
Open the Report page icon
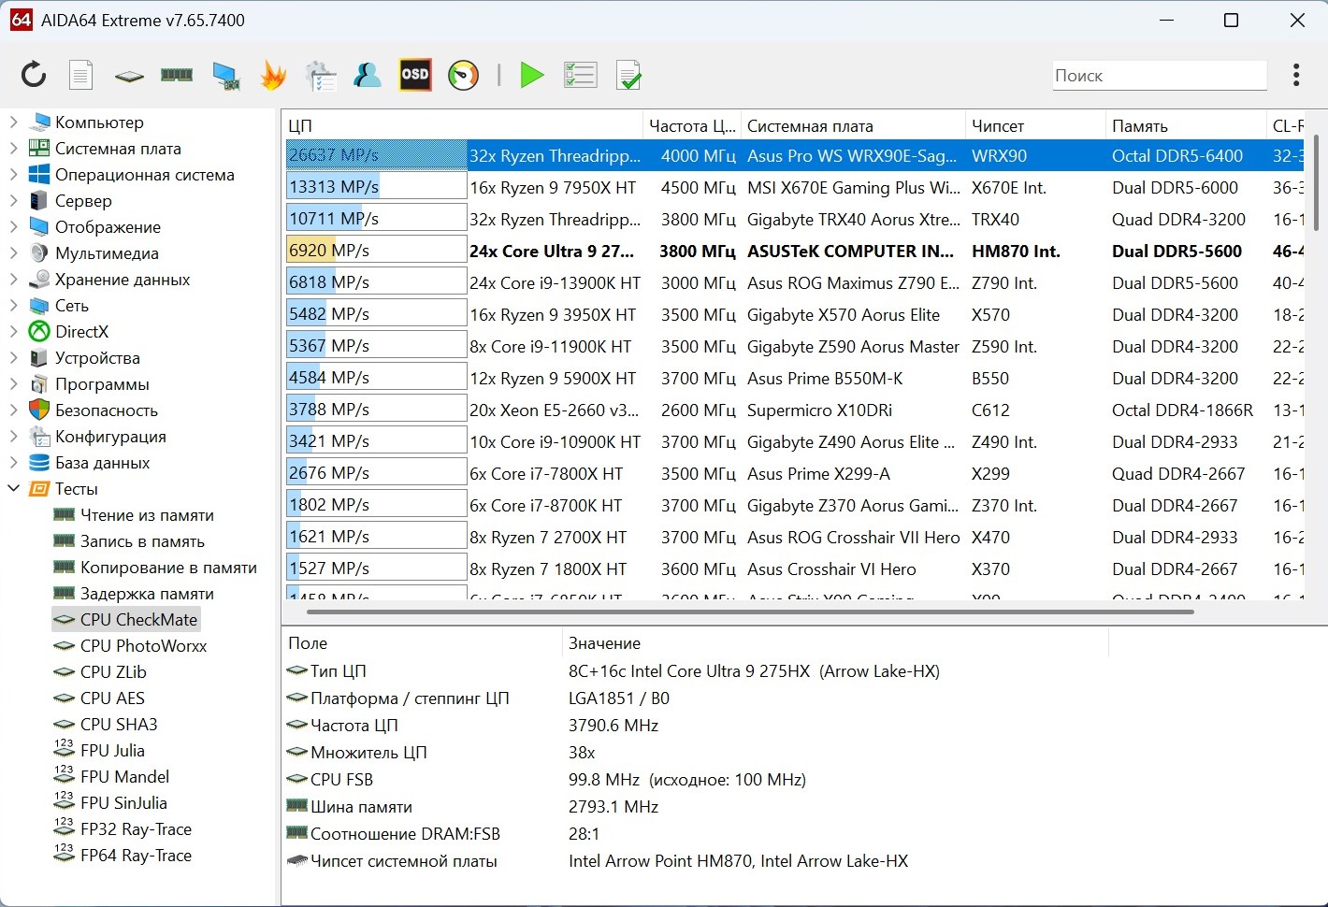(x=81, y=75)
